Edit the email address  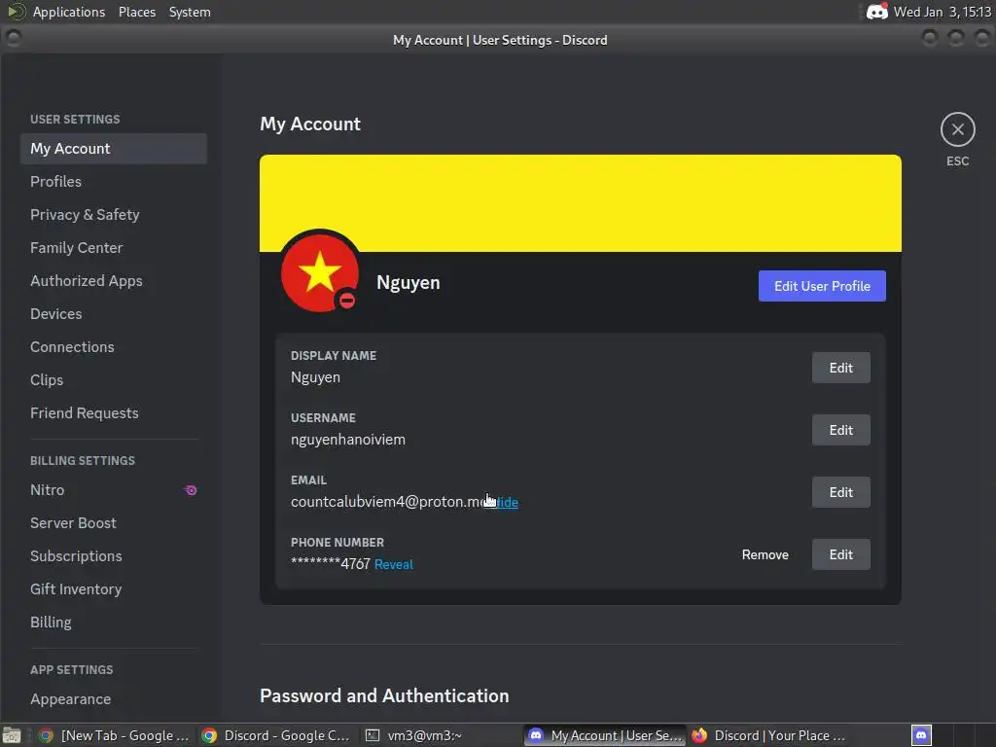point(841,492)
